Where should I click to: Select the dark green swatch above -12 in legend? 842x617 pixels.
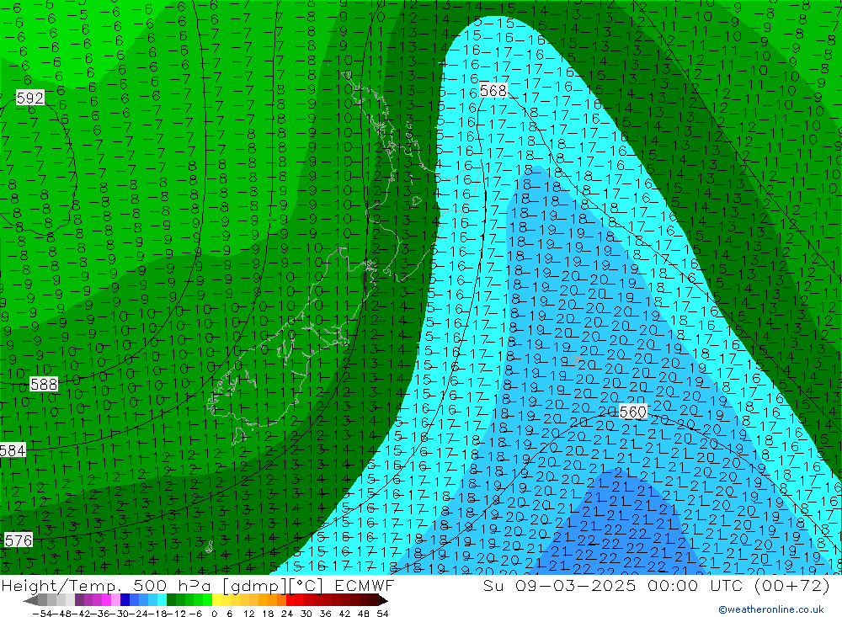pyautogui.click(x=171, y=601)
